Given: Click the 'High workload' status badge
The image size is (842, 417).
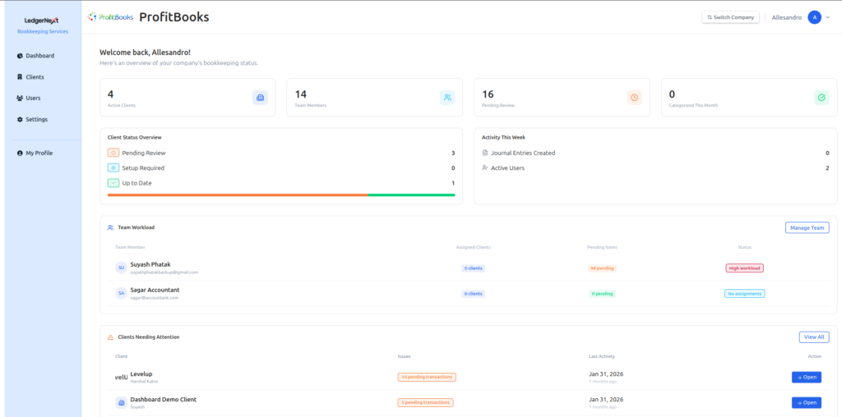Looking at the screenshot, I should (x=744, y=268).
